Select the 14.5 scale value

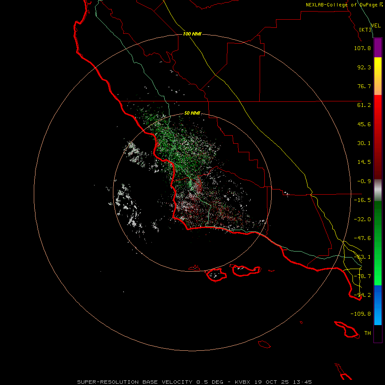364,162
